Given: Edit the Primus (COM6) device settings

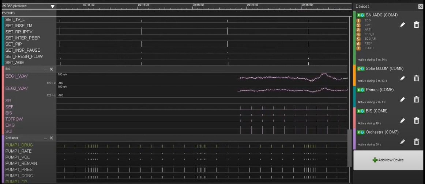Looking at the screenshot, I should click(x=402, y=99).
